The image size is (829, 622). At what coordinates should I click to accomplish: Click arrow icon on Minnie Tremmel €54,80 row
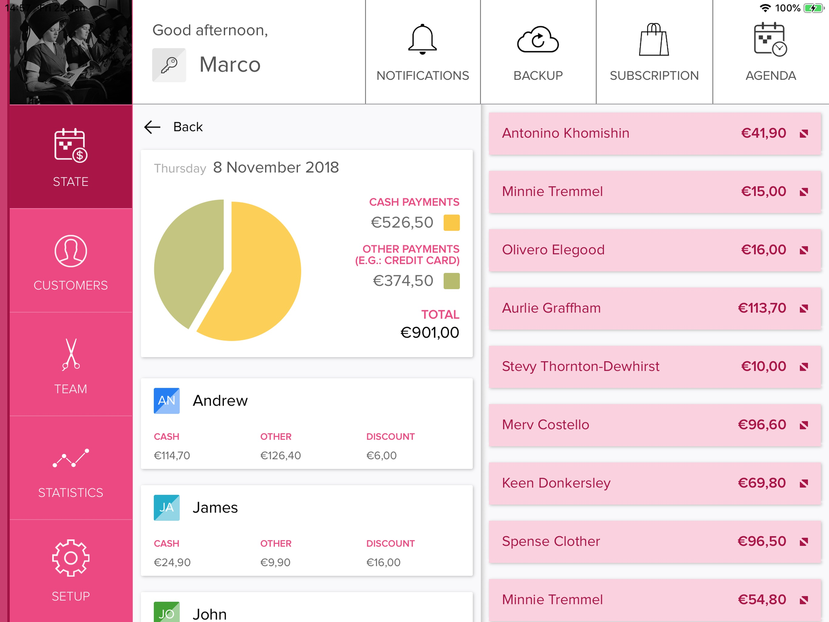(x=804, y=600)
